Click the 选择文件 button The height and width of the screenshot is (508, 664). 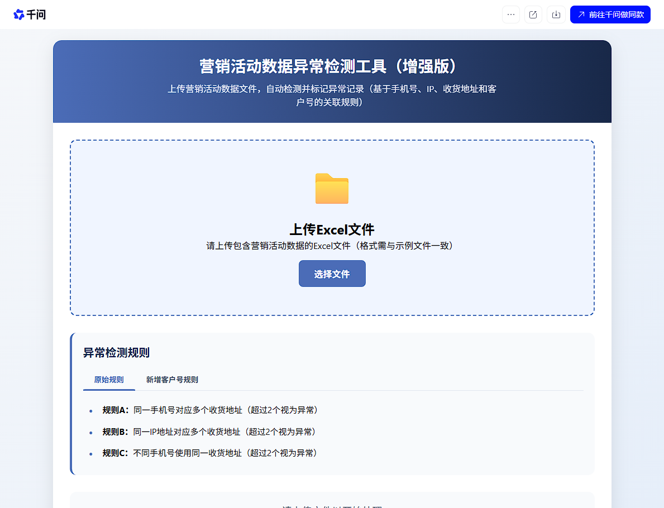(332, 274)
